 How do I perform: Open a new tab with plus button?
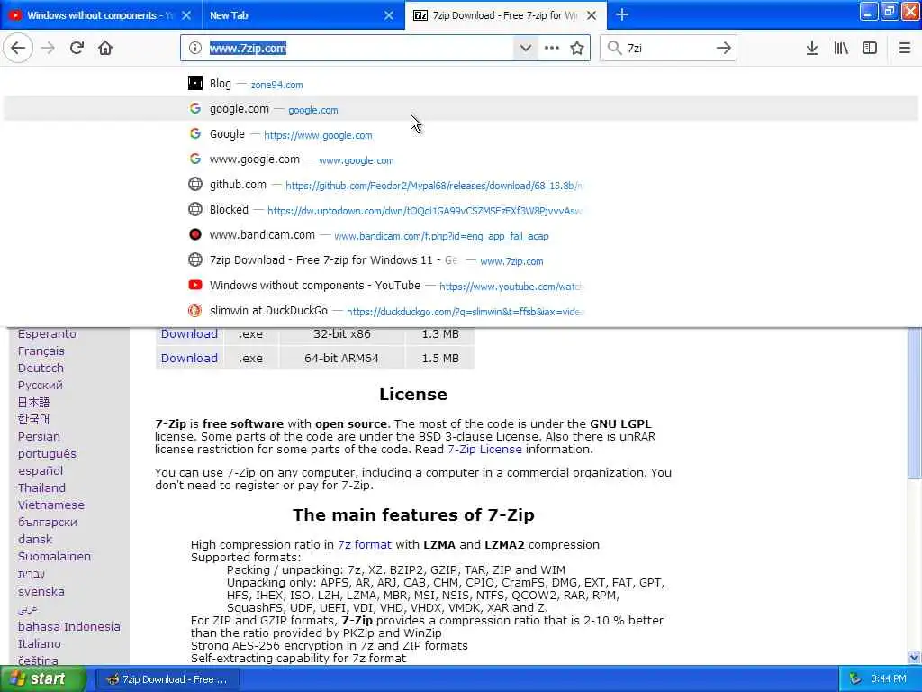621,14
